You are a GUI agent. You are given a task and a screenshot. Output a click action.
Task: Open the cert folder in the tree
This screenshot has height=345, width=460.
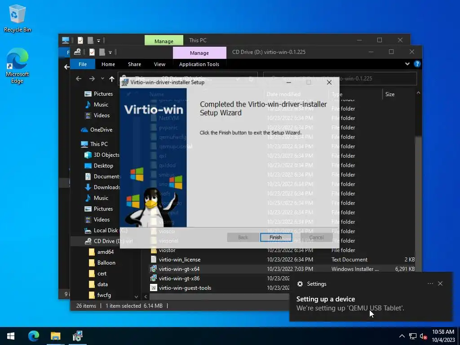pyautogui.click(x=97, y=274)
